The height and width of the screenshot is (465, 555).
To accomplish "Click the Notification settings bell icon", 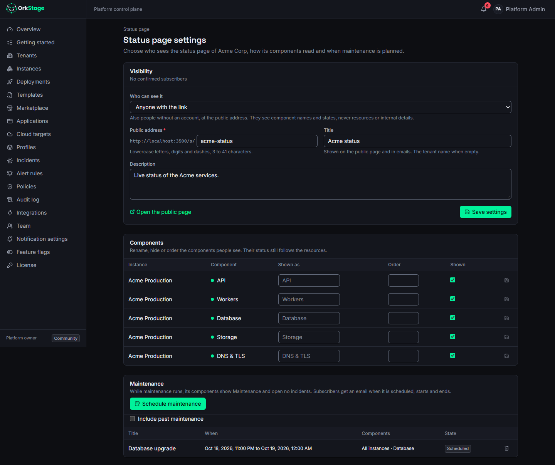I will click(x=10, y=239).
